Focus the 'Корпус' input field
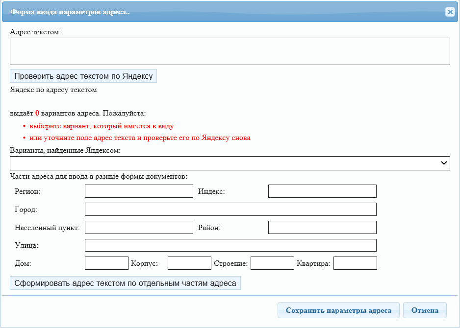 click(x=189, y=263)
